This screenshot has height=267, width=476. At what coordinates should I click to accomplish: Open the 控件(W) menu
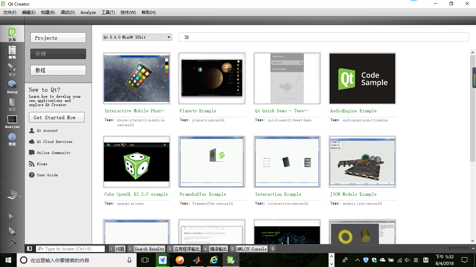click(x=128, y=13)
